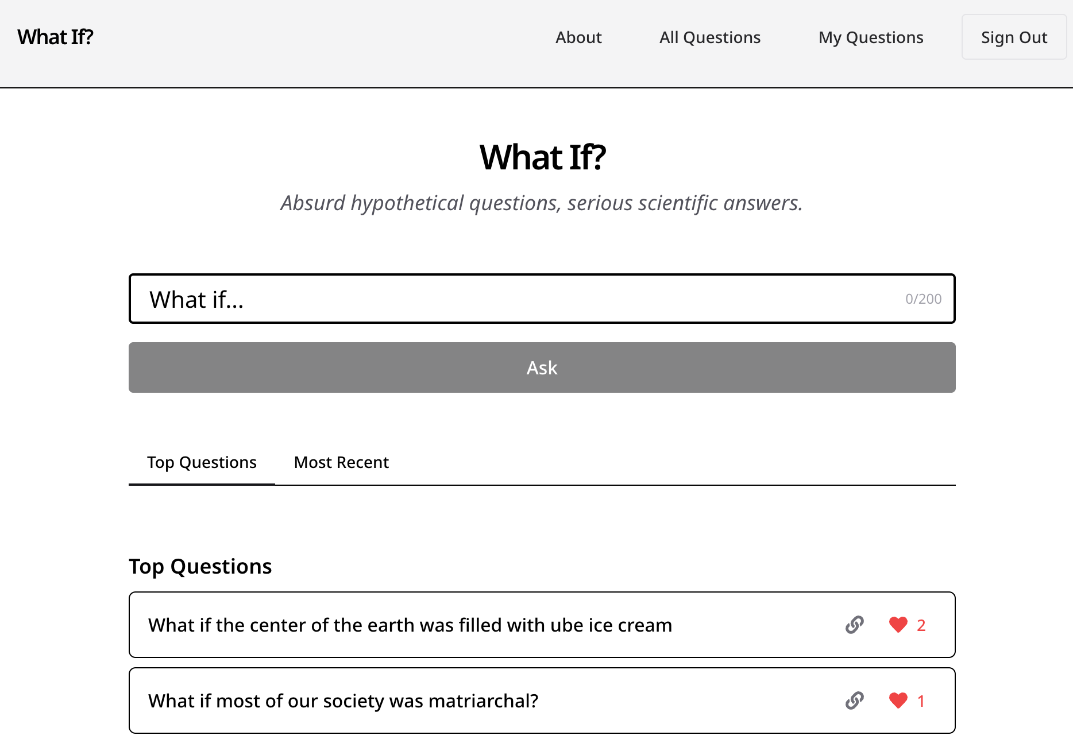Switch to the Most Recent tab
This screenshot has width=1073, height=743.
click(341, 463)
